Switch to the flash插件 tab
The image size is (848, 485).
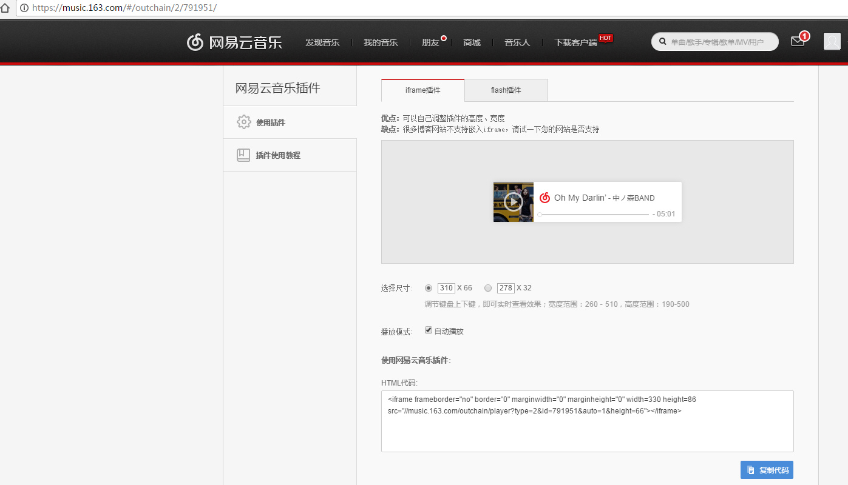click(x=506, y=90)
